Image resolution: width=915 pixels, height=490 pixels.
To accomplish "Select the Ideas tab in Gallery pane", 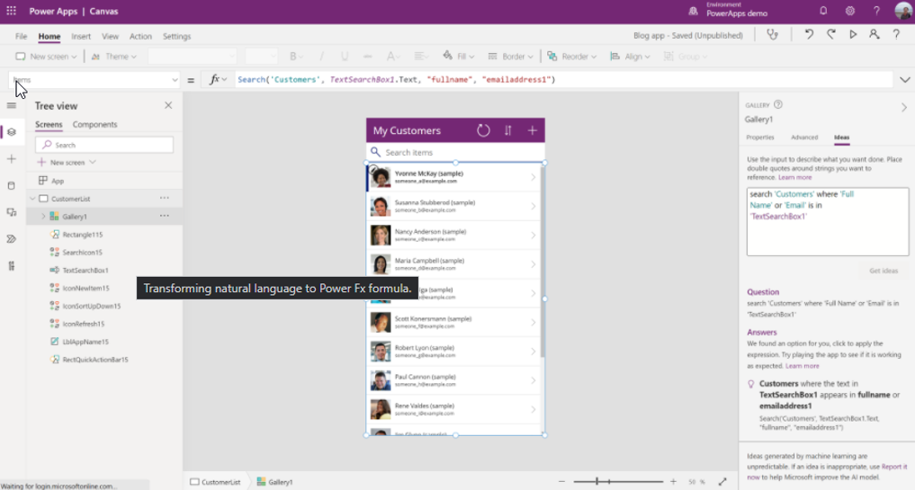I will 841,137.
